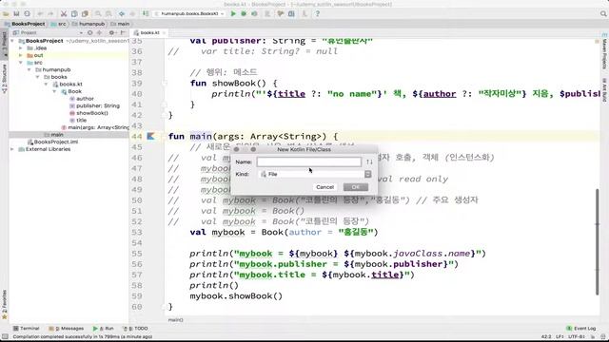Click the Kotlin run gutter icon at line 44

pyautogui.click(x=150, y=136)
